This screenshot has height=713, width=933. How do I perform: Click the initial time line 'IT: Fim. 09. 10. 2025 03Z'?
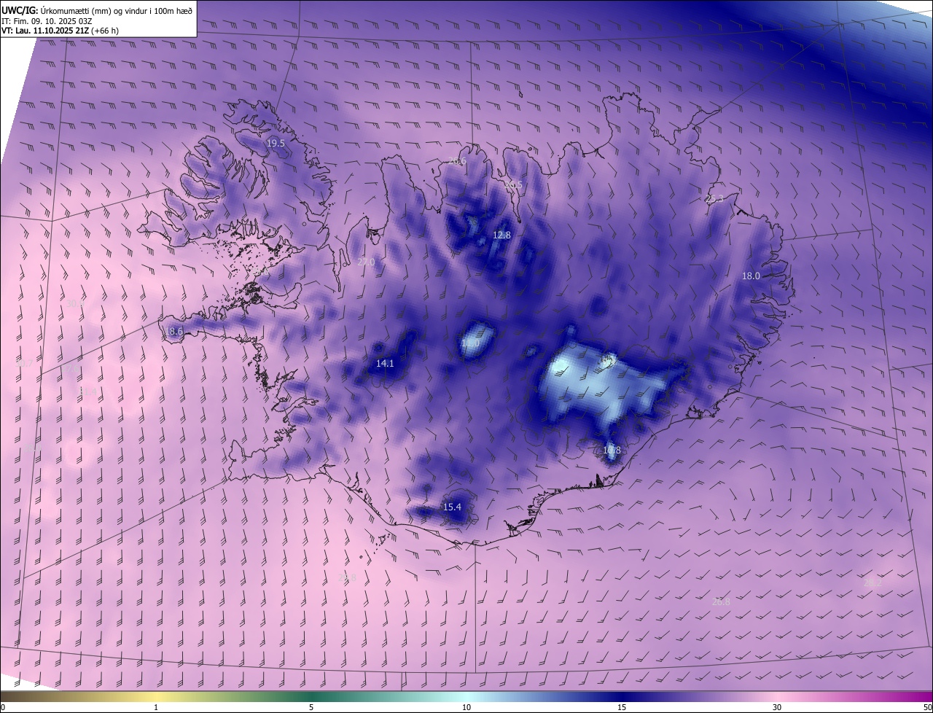click(x=46, y=21)
